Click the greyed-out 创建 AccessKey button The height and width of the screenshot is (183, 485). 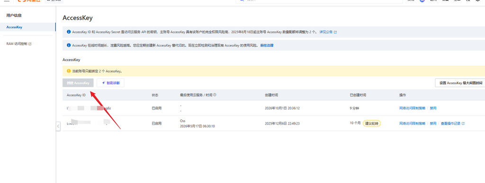pos(78,83)
